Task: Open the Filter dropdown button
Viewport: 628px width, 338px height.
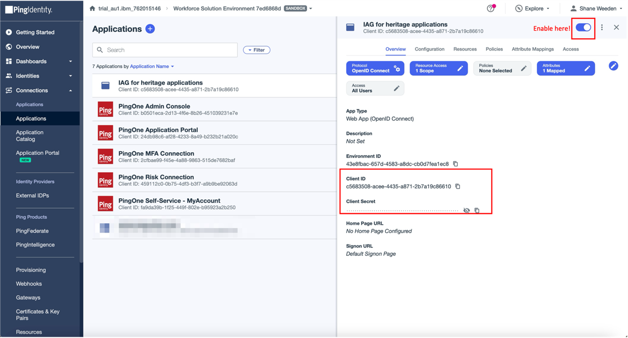Action: (x=256, y=50)
